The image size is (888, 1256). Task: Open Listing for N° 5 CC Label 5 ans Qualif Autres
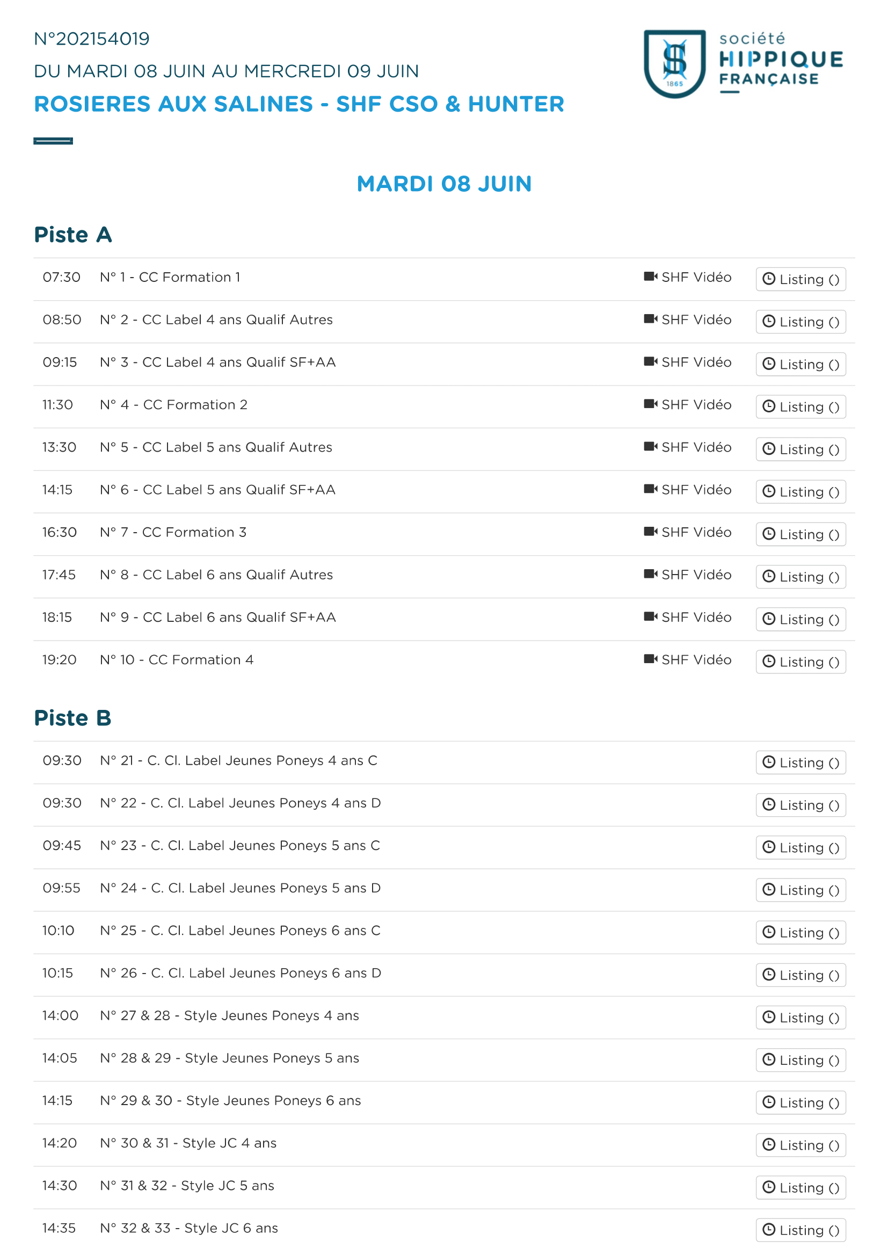(800, 449)
